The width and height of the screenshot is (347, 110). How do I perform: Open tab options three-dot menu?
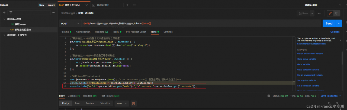tap(134, 5)
